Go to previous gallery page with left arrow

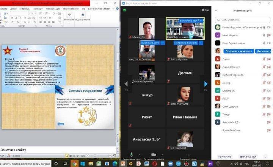(x=126, y=84)
